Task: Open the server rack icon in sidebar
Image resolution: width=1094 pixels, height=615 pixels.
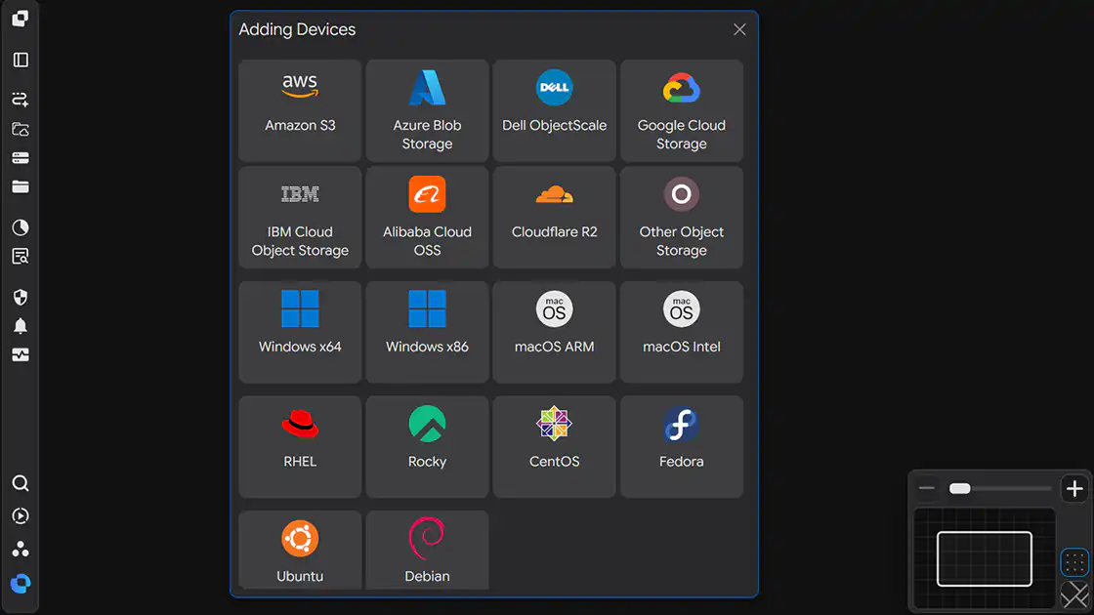Action: (21, 158)
